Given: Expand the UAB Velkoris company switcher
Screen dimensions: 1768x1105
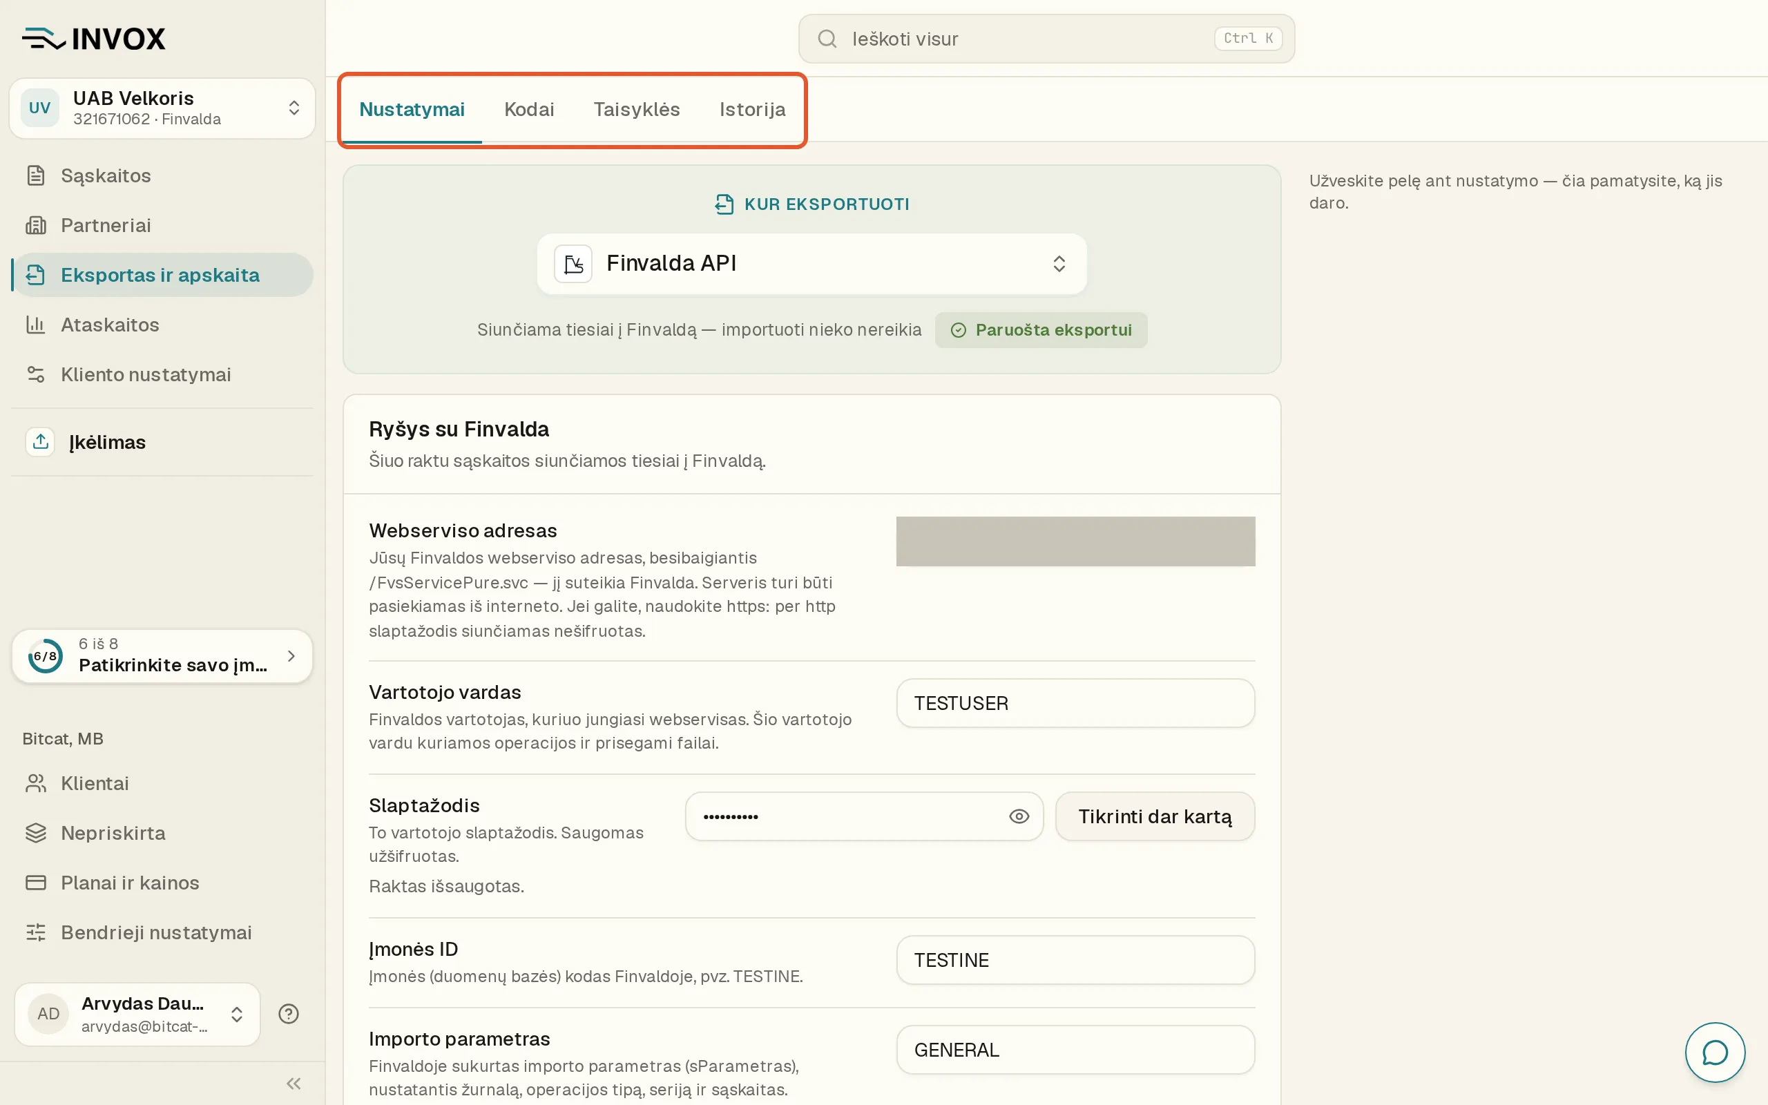Looking at the screenshot, I should tap(162, 108).
